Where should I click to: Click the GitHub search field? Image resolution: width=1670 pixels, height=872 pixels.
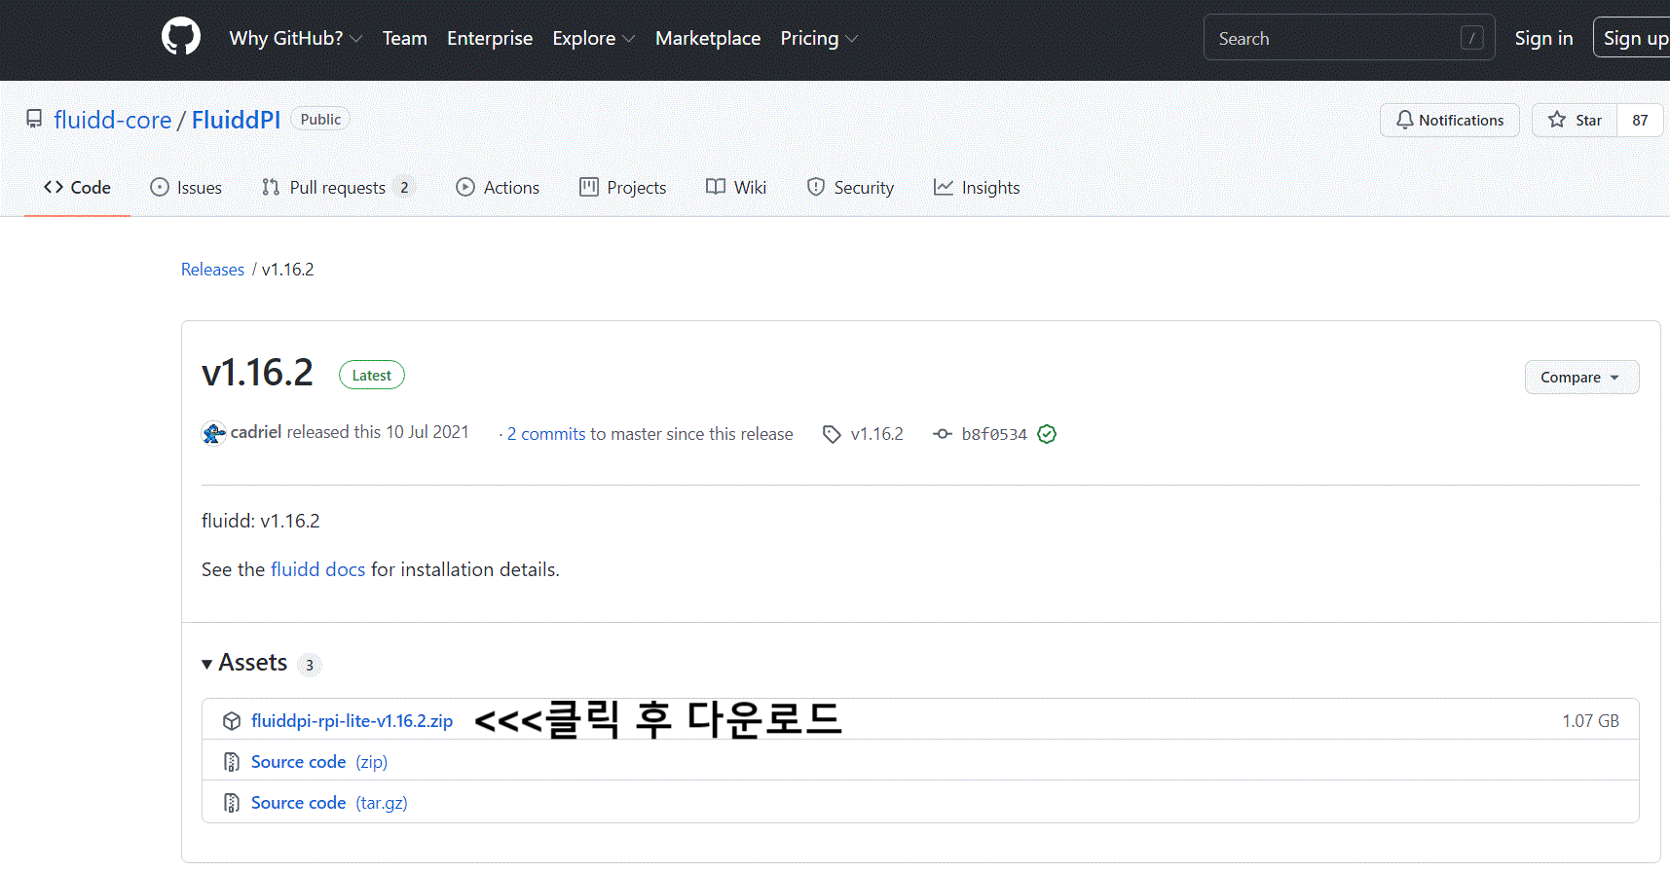point(1349,38)
